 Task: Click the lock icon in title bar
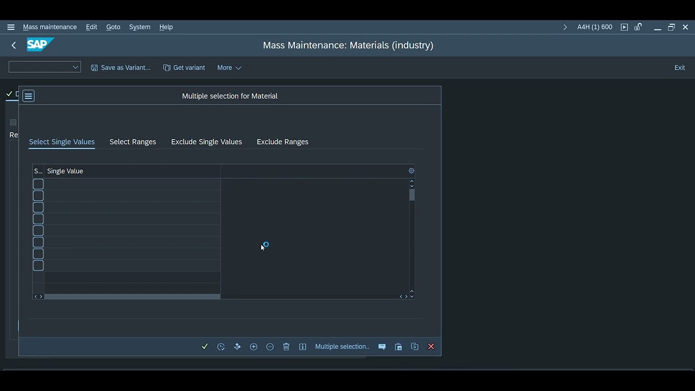(638, 27)
